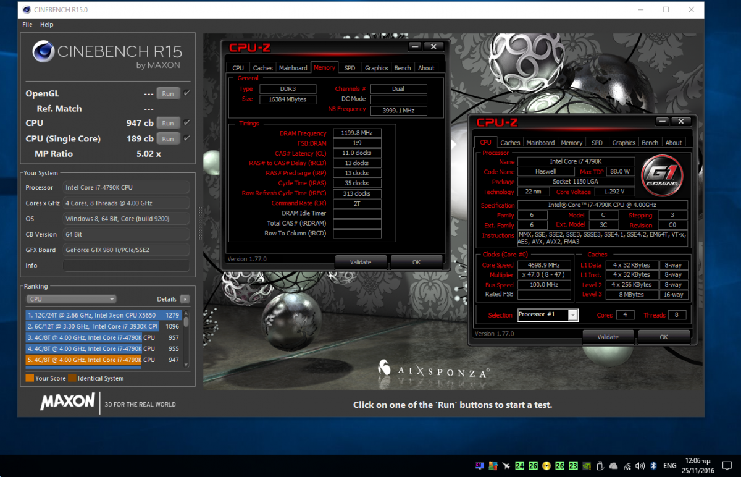
Task: Click the empty Info field in Your System
Action: (x=126, y=266)
